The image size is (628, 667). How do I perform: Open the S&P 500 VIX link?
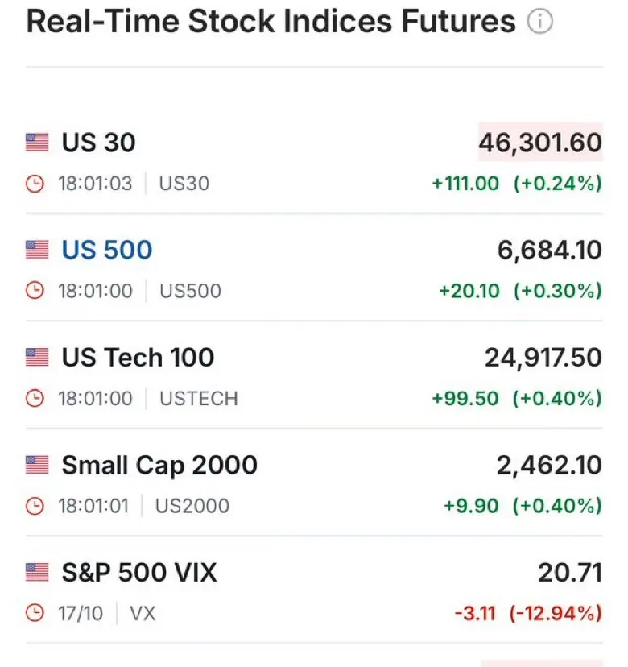(139, 573)
